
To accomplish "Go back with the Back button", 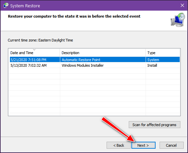I will point(118,145).
